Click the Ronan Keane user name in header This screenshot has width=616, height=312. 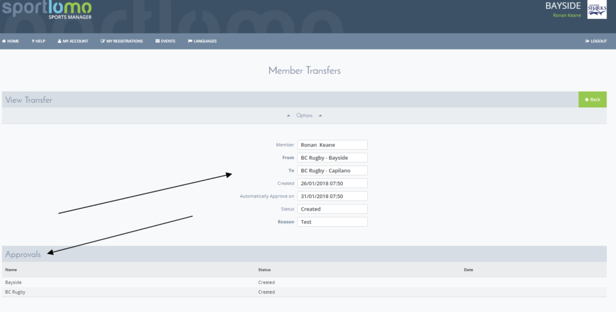[567, 16]
